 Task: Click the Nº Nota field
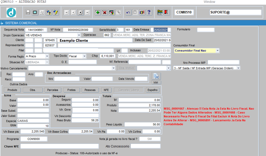[78, 30]
